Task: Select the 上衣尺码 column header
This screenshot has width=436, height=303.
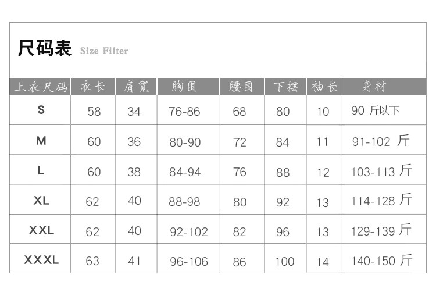Action: 41,87
